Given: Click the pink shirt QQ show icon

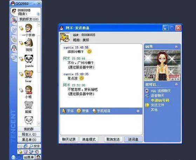Looking at the screenshot, I should (x=26, y=152).
